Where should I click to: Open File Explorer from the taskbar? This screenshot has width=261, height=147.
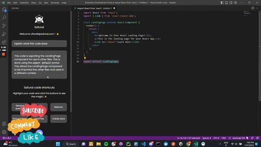(x=99, y=144)
